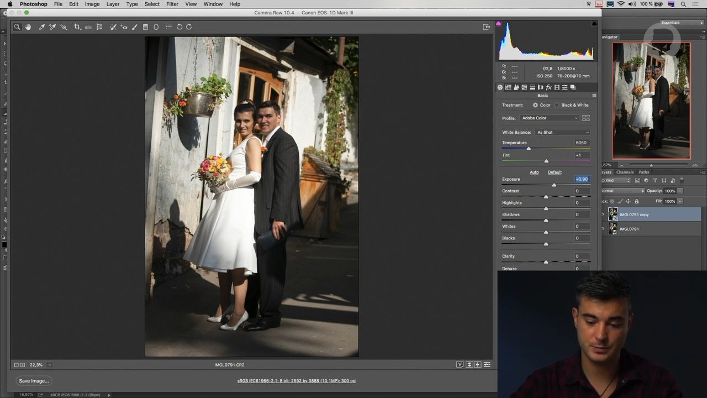707x398 pixels.
Task: Select the Adjustment Brush tool
Action: [x=135, y=27]
